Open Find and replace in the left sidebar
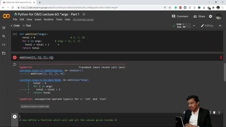The height and width of the screenshot is (127, 226). pos(4,36)
